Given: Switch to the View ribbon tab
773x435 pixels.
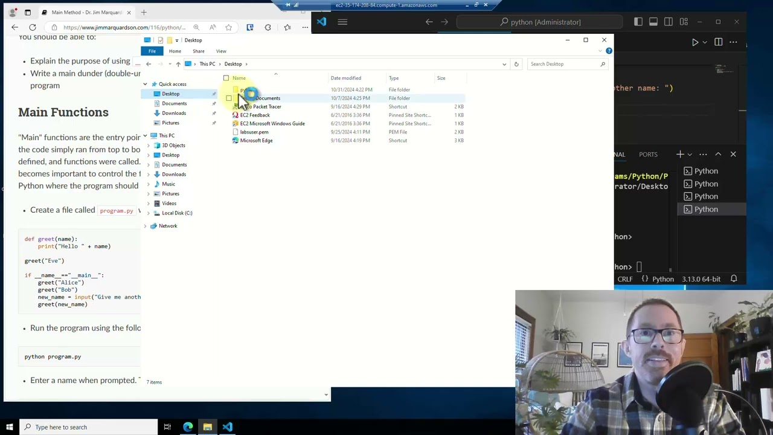Looking at the screenshot, I should [221, 51].
